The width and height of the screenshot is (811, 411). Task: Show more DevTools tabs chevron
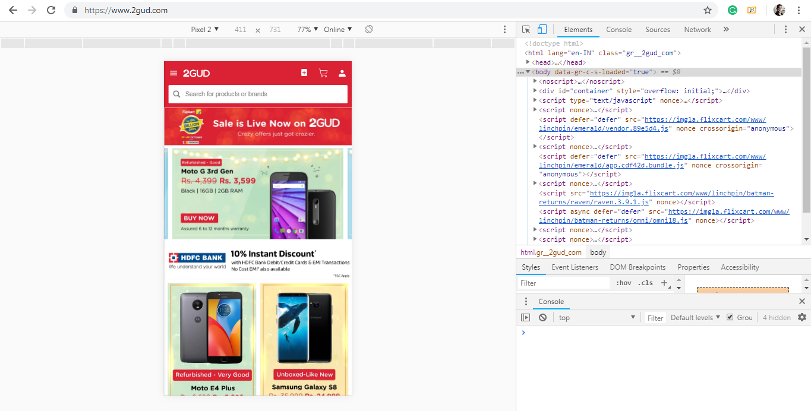726,29
